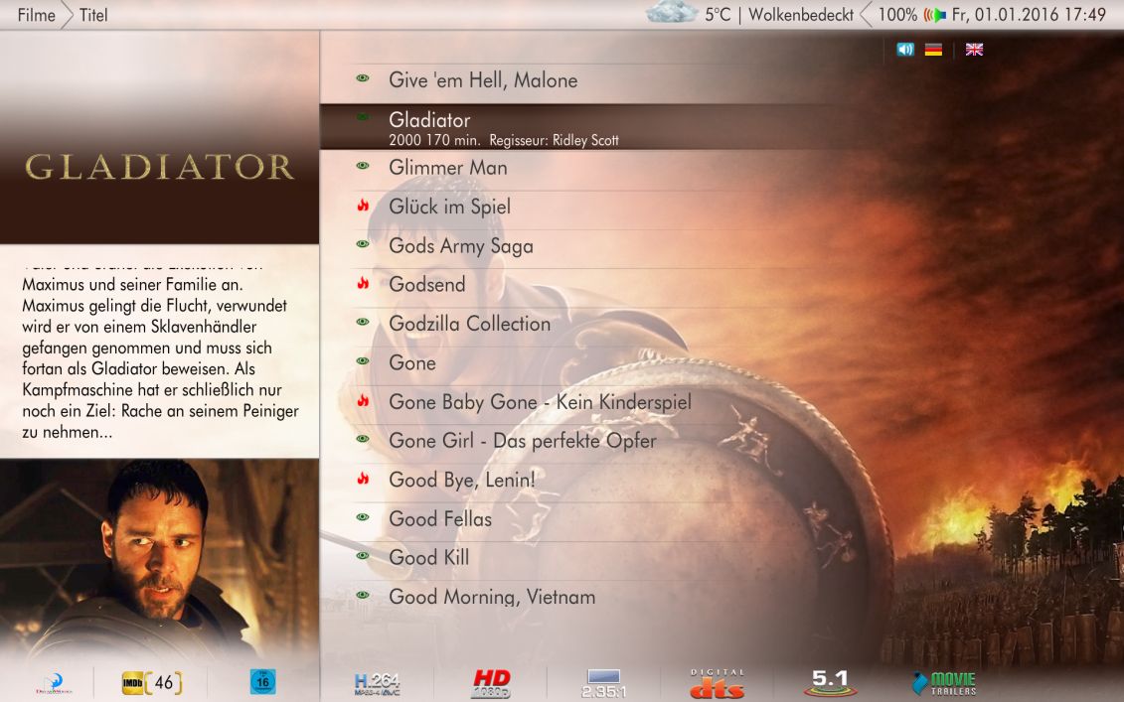1124x702 pixels.
Task: Toggle the eye icon next to Gone
Action: tap(363, 361)
